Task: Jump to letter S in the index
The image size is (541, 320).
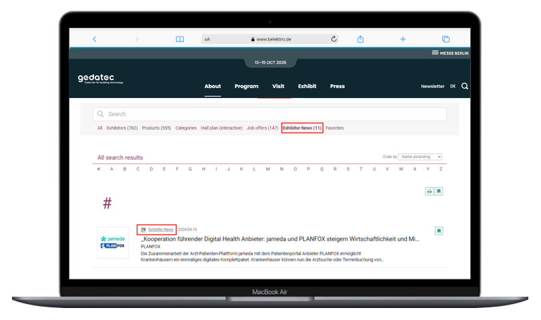Action: click(x=348, y=169)
